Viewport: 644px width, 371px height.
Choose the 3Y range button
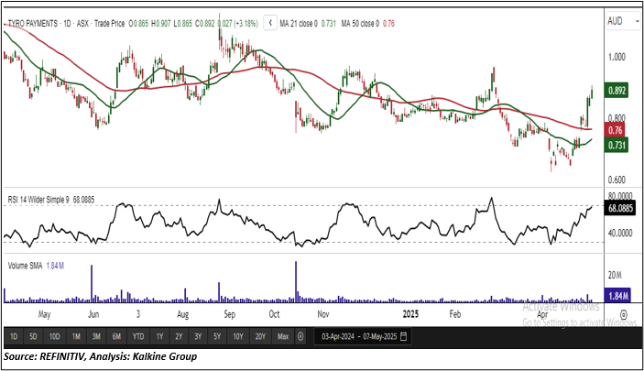coord(198,336)
